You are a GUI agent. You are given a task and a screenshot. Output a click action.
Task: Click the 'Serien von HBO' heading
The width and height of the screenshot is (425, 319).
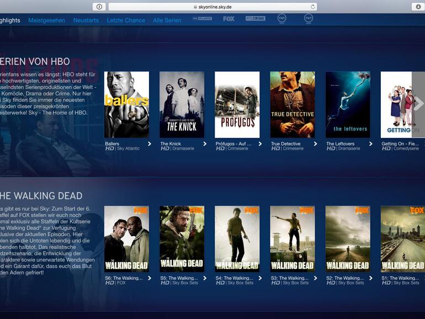point(35,61)
